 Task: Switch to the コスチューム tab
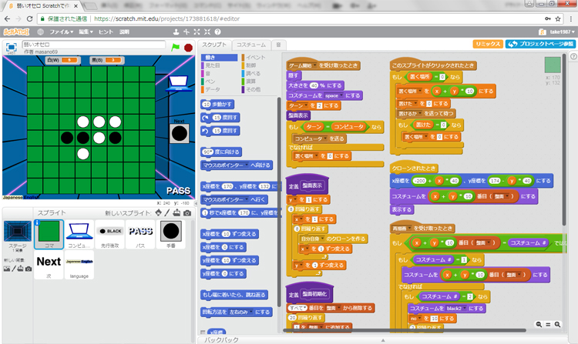pos(250,45)
